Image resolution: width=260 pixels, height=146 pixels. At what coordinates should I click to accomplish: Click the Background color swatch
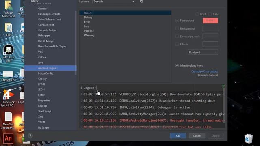210,28
